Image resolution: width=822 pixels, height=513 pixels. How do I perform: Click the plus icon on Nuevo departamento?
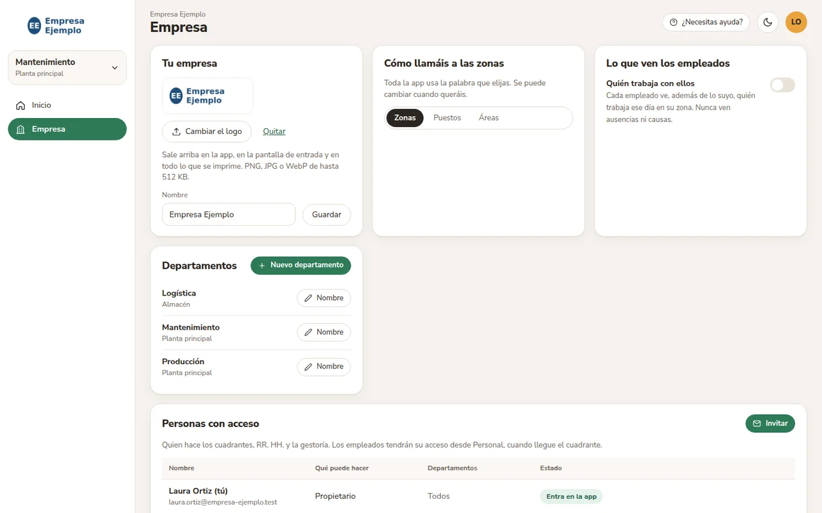click(262, 265)
